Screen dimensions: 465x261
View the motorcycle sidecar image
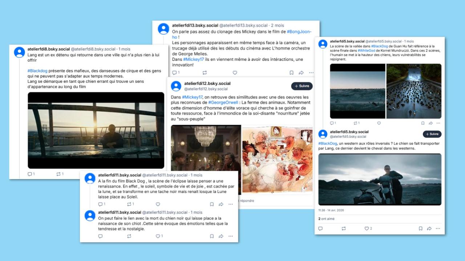(x=380, y=179)
